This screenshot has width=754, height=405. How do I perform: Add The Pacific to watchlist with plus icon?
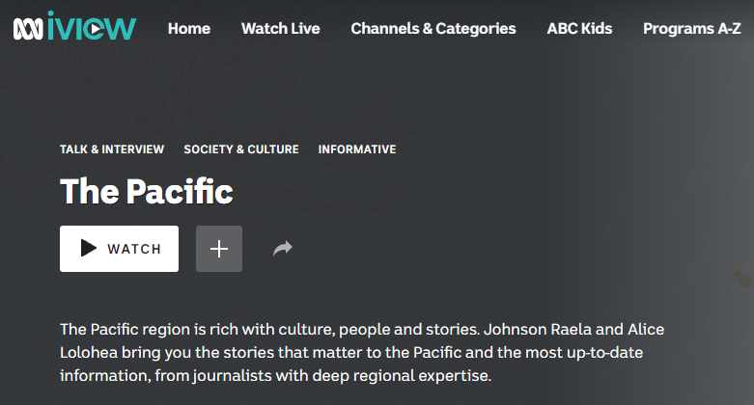coord(219,249)
